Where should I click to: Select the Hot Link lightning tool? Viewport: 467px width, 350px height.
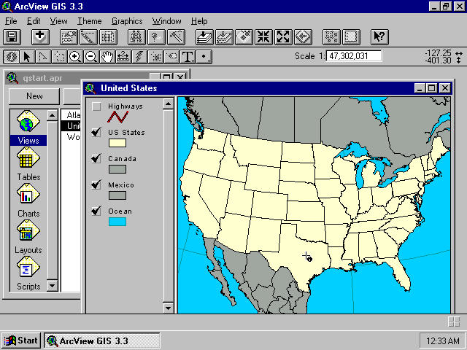(x=139, y=57)
